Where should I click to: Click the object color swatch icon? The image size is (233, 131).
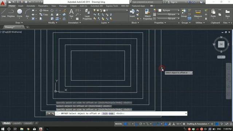pyautogui.click(x=155, y=11)
